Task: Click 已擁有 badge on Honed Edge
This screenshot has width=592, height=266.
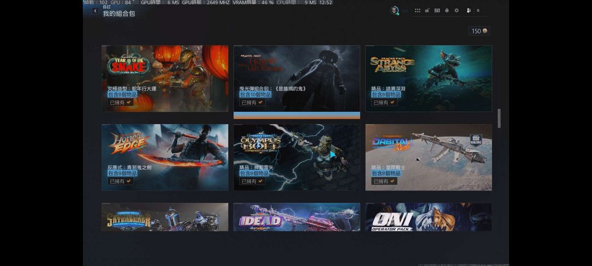Action: 120,181
